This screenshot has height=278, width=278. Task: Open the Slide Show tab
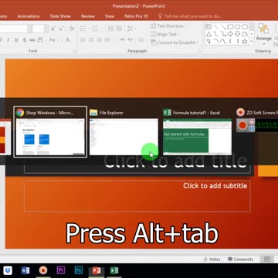click(x=60, y=16)
